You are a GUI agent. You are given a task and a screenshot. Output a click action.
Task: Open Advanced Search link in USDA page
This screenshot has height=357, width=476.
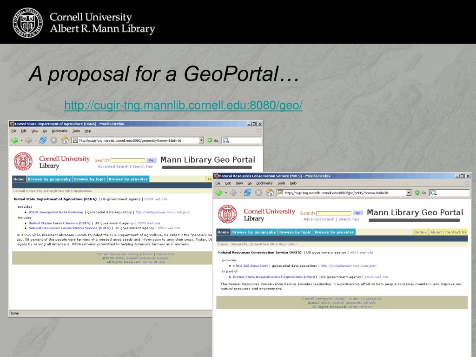tap(113, 166)
